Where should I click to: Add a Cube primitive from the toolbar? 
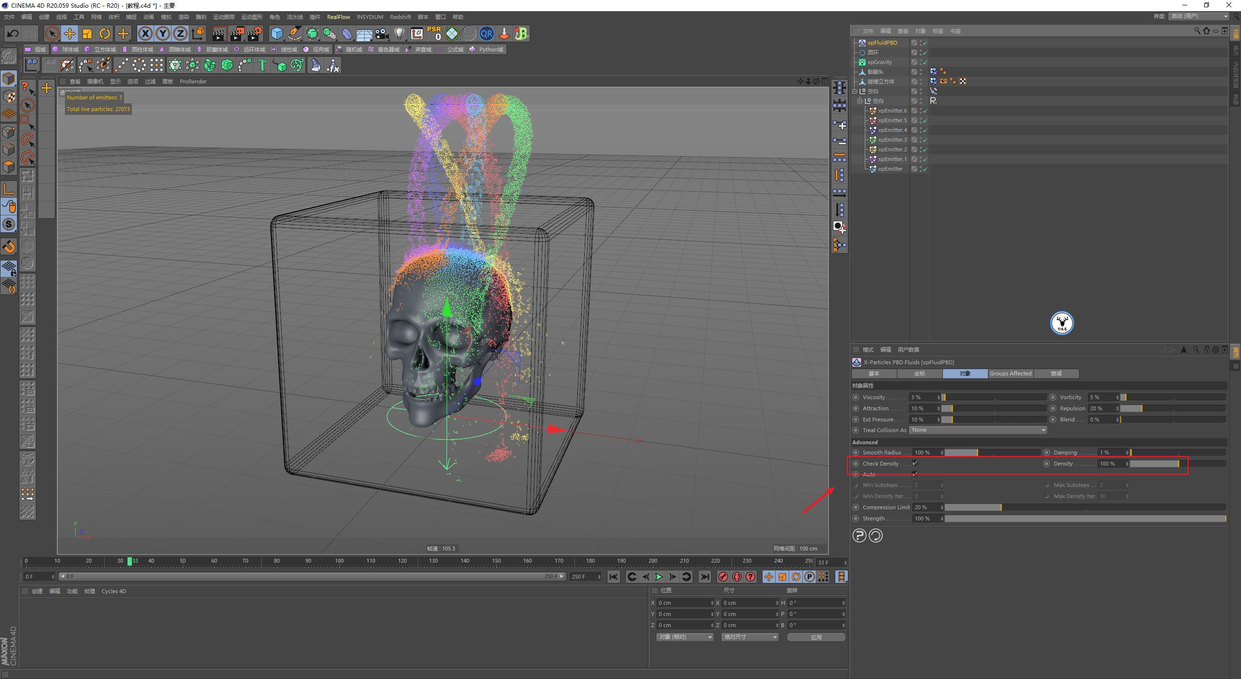[277, 33]
